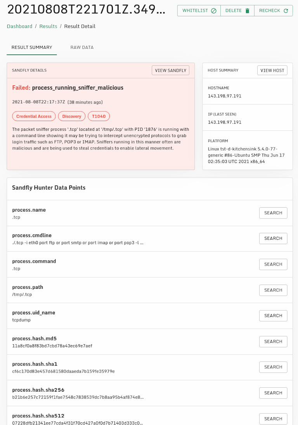Click the sha1 hash cf6c170d83e4... text
The height and width of the screenshot is (425, 298).
pyautogui.click(x=63, y=371)
